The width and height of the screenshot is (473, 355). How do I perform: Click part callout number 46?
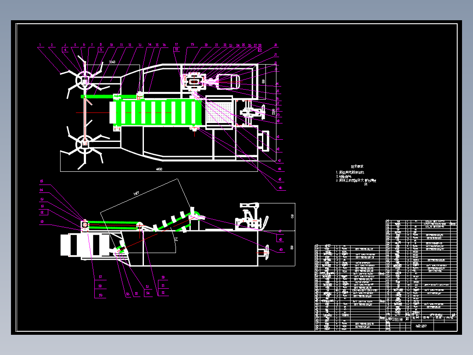coord(280,188)
